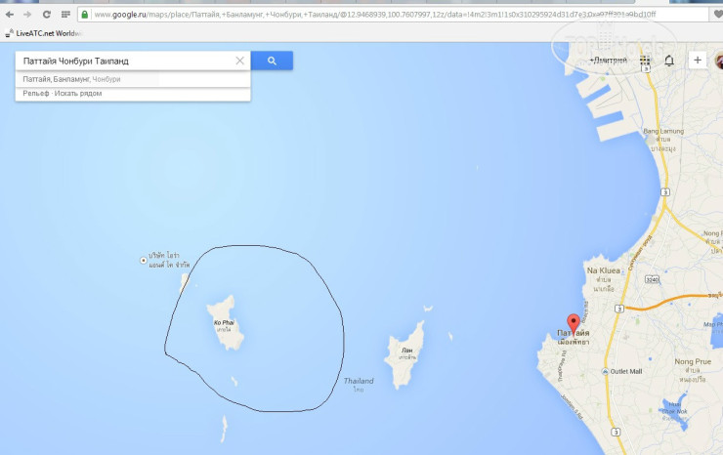The image size is (723, 455).
Task: Click the Паттайя Чонбури Таиланд search field
Action: [x=127, y=61]
